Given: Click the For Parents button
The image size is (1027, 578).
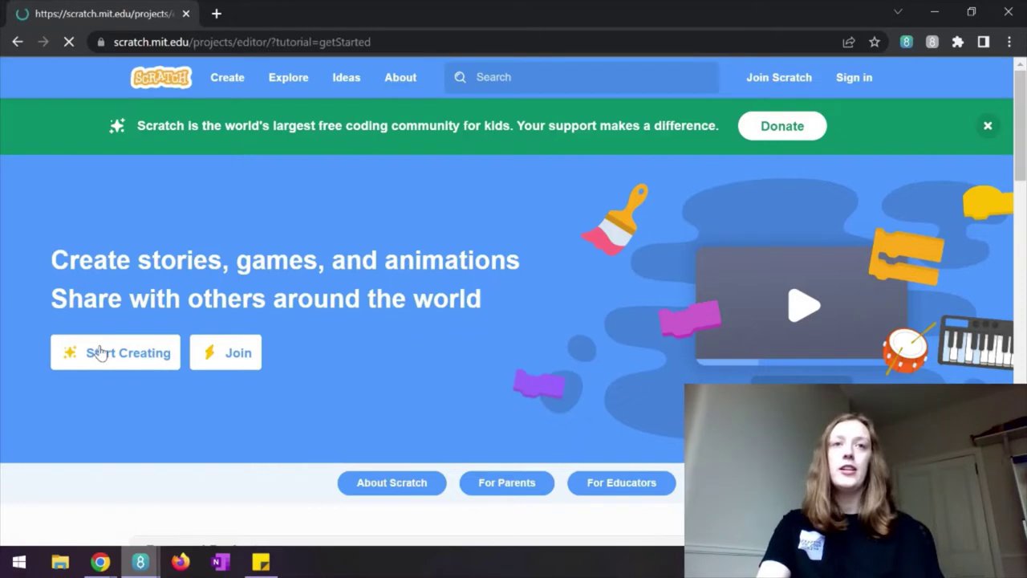Looking at the screenshot, I should coord(506,482).
